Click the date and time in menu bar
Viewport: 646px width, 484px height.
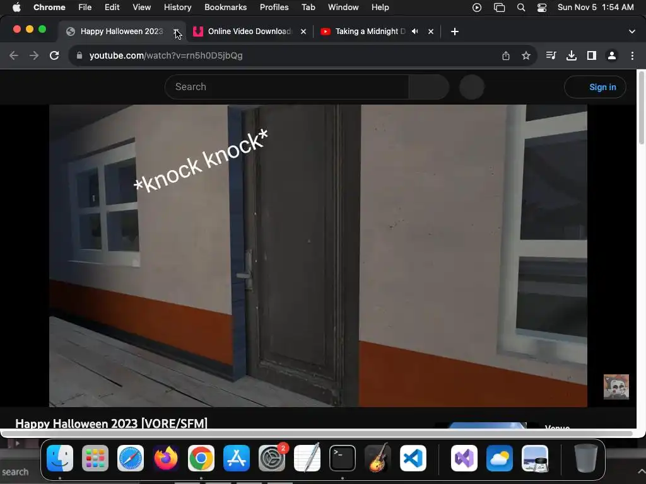596,7
